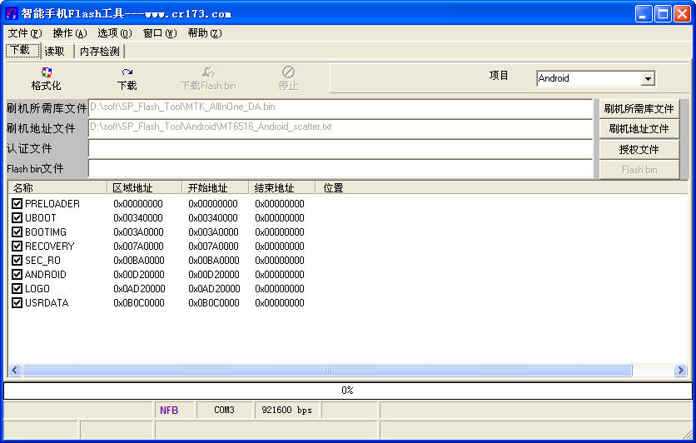Switch to the 内存检测 tab
The image size is (696, 443).
(99, 52)
